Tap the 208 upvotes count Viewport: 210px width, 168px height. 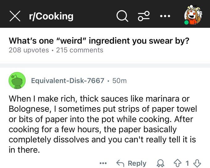point(29,50)
